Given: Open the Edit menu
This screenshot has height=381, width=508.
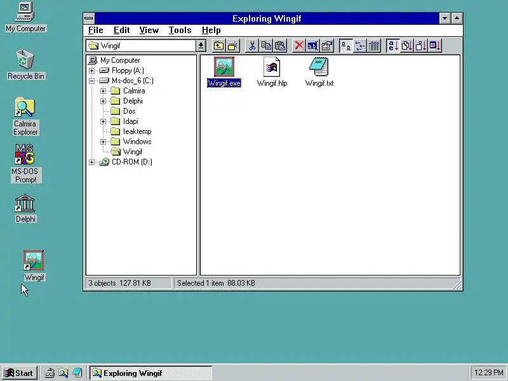Looking at the screenshot, I should tap(121, 30).
